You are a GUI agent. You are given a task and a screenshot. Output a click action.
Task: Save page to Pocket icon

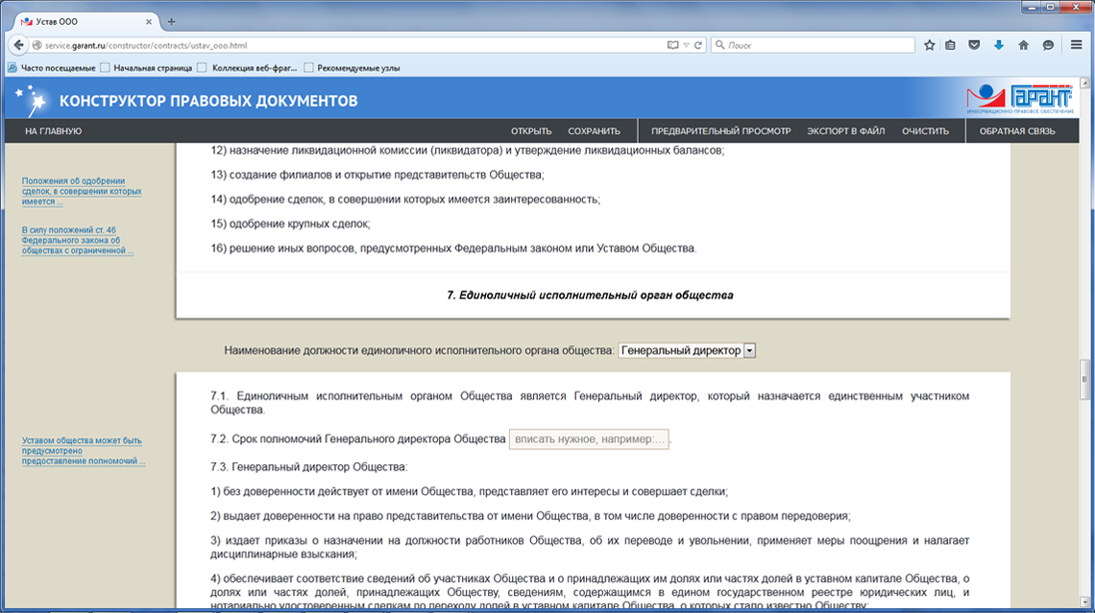click(974, 45)
